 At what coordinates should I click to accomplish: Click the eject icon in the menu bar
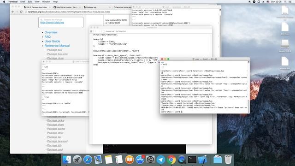click(263, 2)
